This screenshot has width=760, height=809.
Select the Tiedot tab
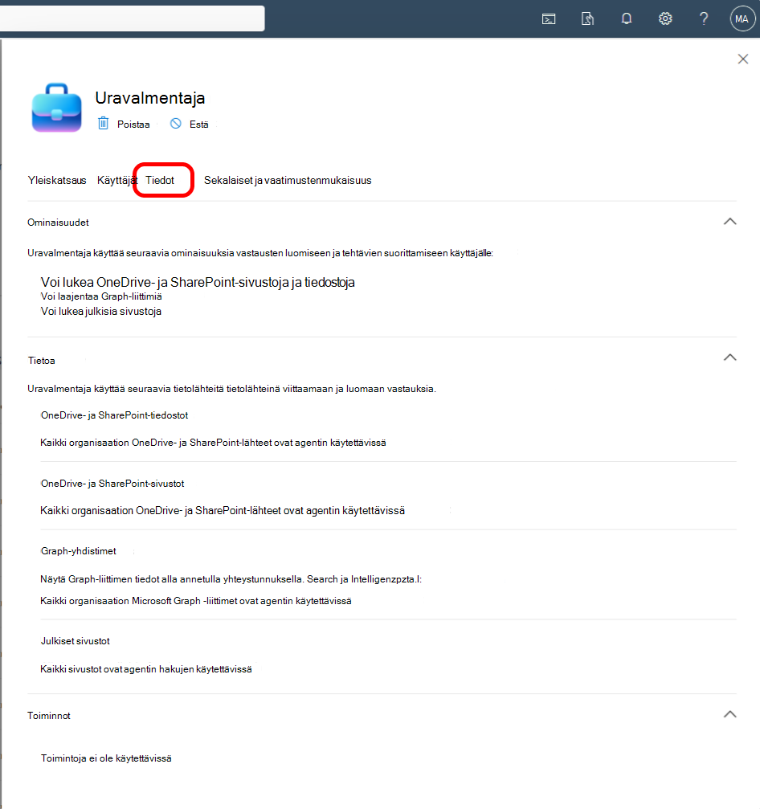160,181
